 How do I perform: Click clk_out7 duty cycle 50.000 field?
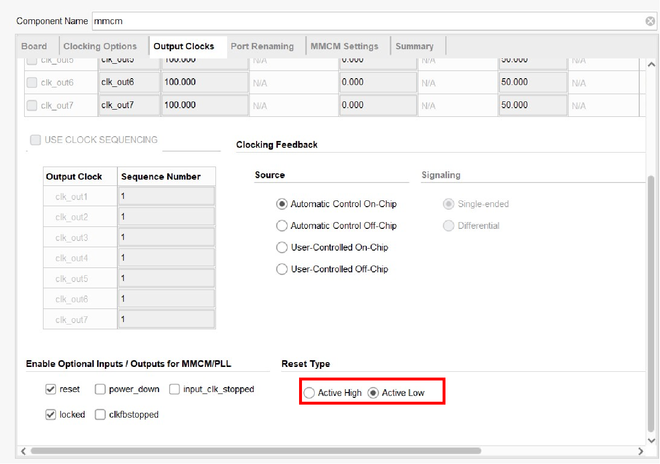click(x=533, y=105)
